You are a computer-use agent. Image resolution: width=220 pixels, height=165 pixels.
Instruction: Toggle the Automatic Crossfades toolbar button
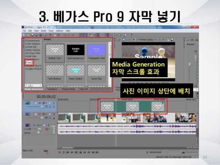pyautogui.click(x=86, y=35)
